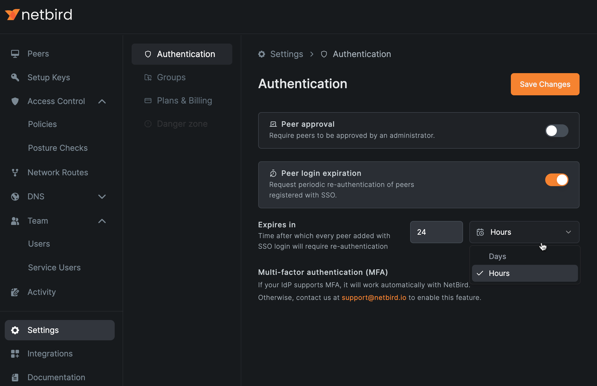Enable the Peer approval toggle

click(557, 131)
